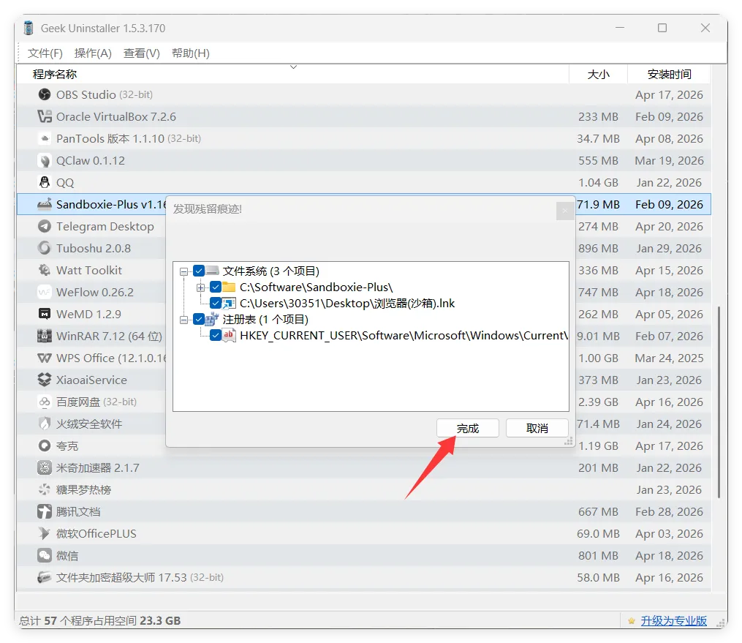Collapse the 注册表 tree node
The width and height of the screenshot is (742, 643).
click(x=183, y=320)
